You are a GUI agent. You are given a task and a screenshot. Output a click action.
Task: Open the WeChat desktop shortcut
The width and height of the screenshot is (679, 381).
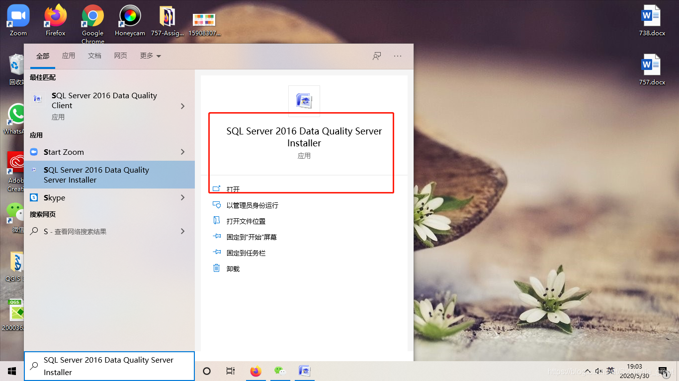coord(16,218)
